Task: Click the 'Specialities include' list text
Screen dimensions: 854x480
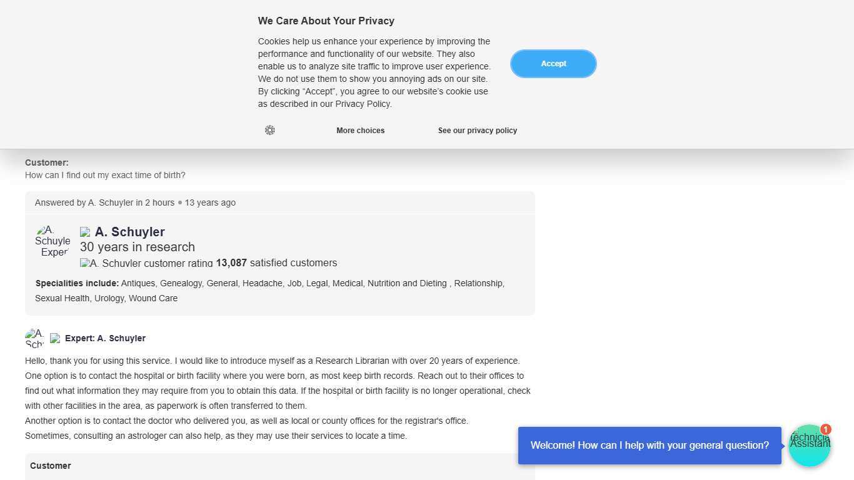Action: coord(269,291)
